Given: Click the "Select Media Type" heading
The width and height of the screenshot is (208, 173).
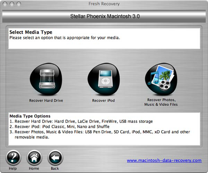Looking at the screenshot, I should coord(31,32).
